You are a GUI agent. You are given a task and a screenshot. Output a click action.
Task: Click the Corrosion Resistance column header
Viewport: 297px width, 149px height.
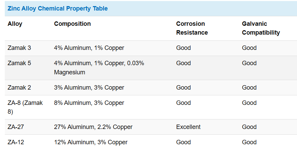[x=192, y=28]
